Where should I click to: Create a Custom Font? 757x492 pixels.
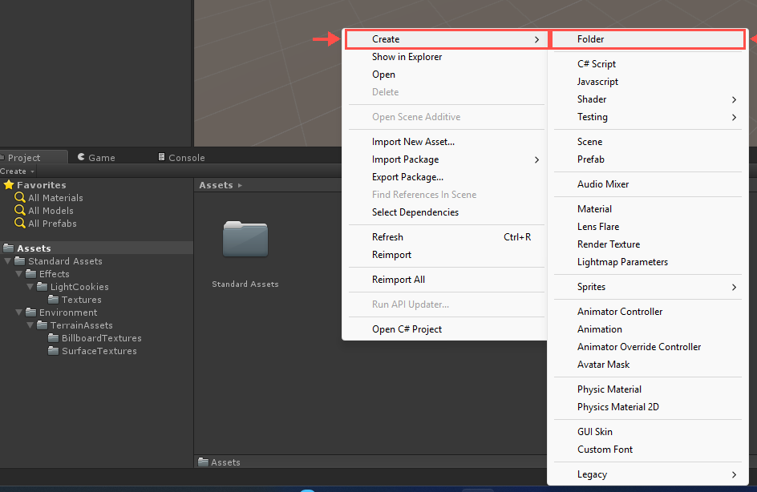647,450
